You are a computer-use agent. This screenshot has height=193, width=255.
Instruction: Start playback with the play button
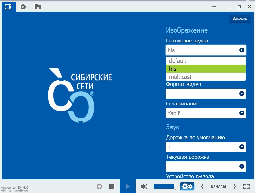128,186
